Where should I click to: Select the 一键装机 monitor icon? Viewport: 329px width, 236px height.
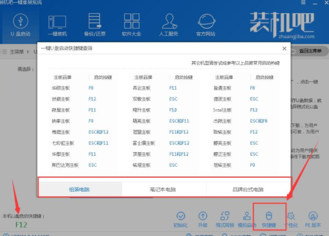(58, 23)
